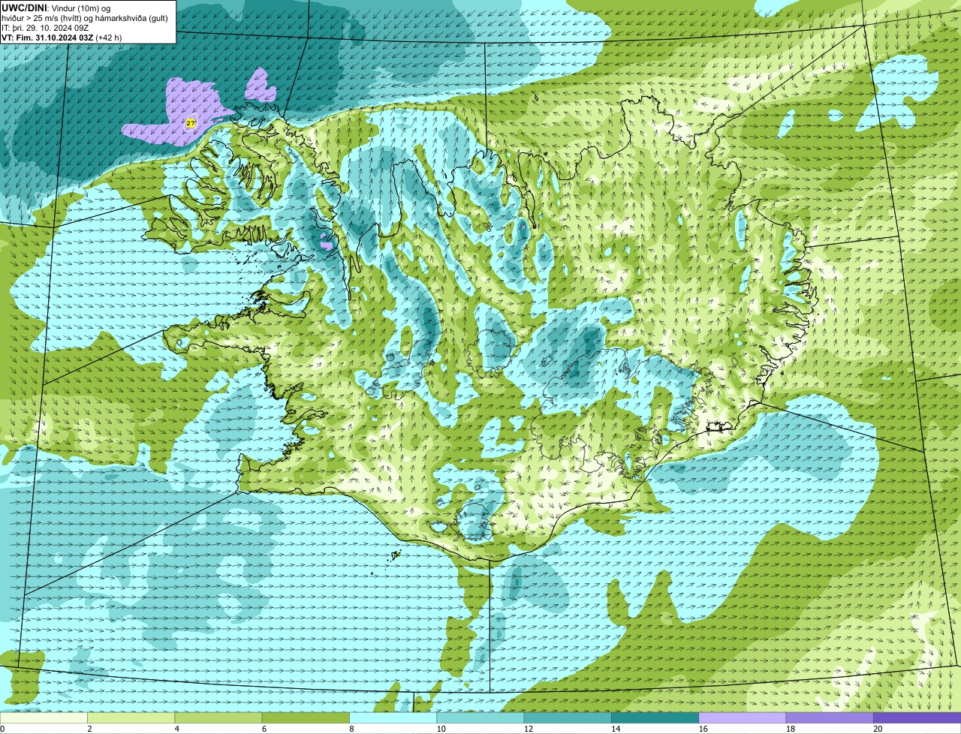This screenshot has height=734, width=961.
Task: Click the 'hviður > 25 m/s' description line
Action: tap(84, 17)
